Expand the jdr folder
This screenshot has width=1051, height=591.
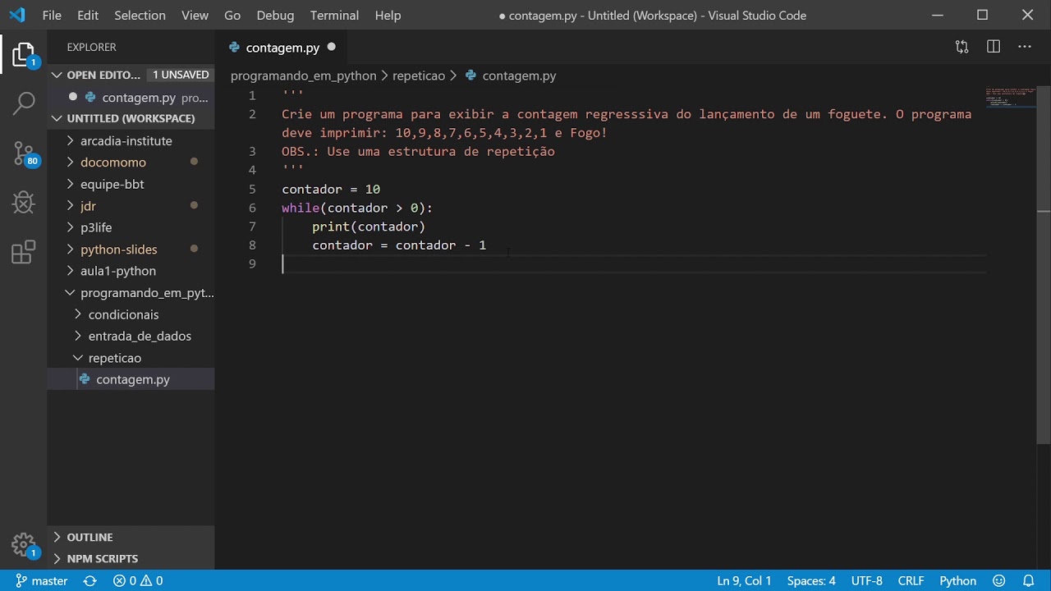(88, 206)
